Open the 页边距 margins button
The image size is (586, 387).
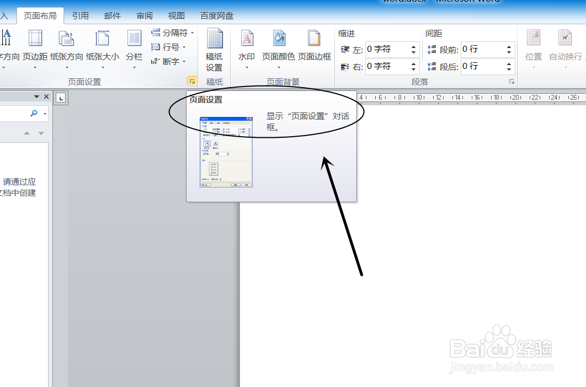pos(35,49)
